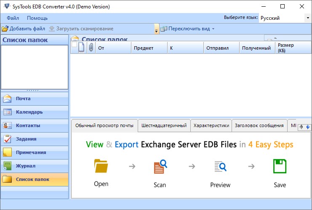Switch to Обычный просмотр почты tab
Viewport: 312px width, 210px height.
click(104, 125)
